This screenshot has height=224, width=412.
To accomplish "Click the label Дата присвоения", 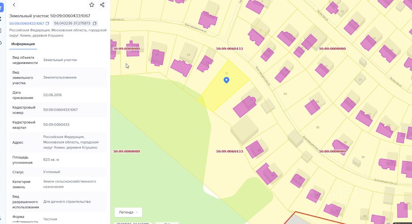I will (23, 95).
